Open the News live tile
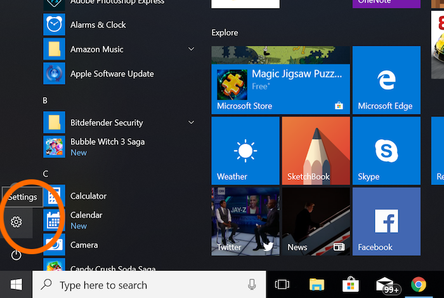Image resolution: width=444 pixels, height=298 pixels. tap(316, 222)
